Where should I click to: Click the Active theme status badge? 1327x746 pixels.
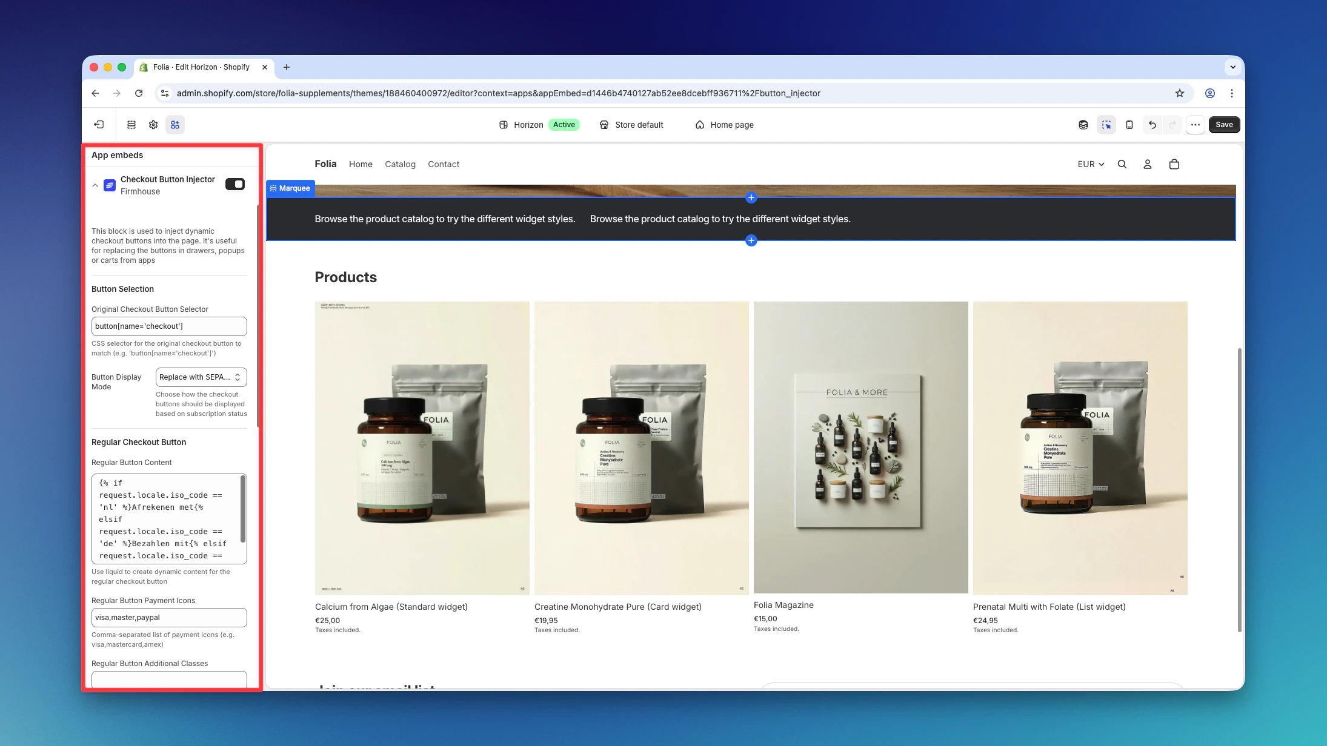click(564, 125)
